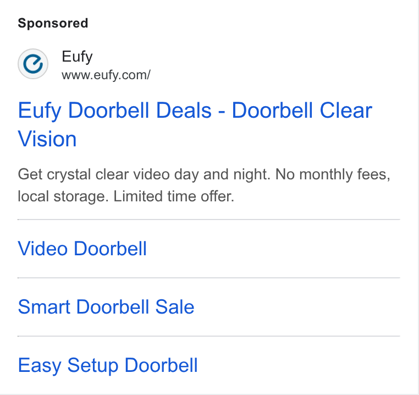Click 'day and night.' in the description

(x=222, y=174)
